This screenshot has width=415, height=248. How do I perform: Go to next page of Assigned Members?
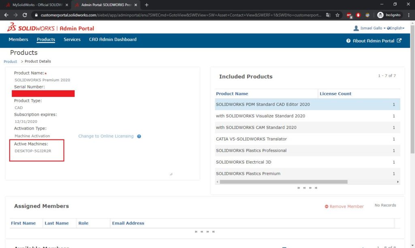tap(208, 232)
